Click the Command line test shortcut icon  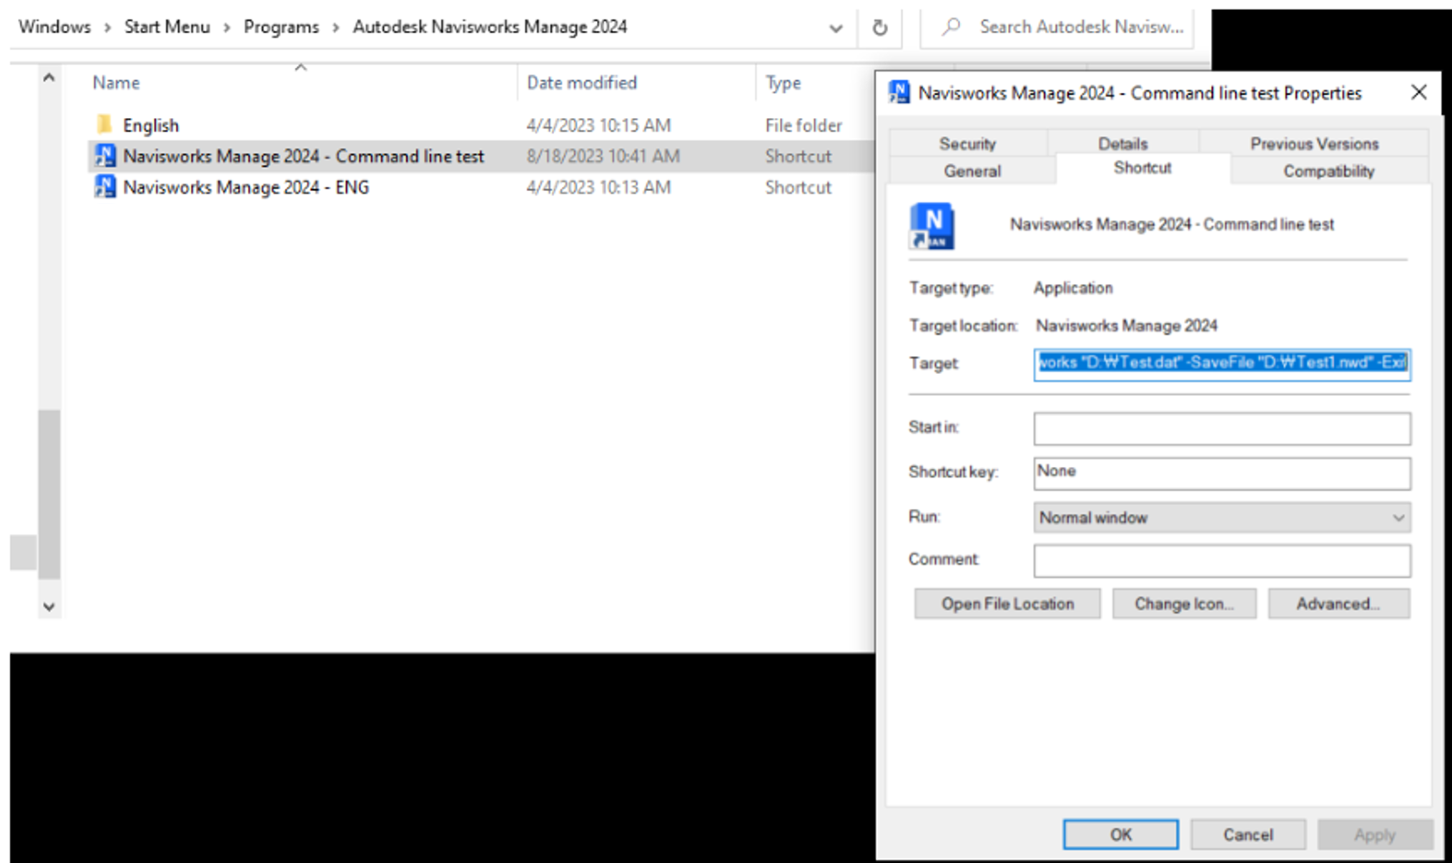(x=105, y=156)
